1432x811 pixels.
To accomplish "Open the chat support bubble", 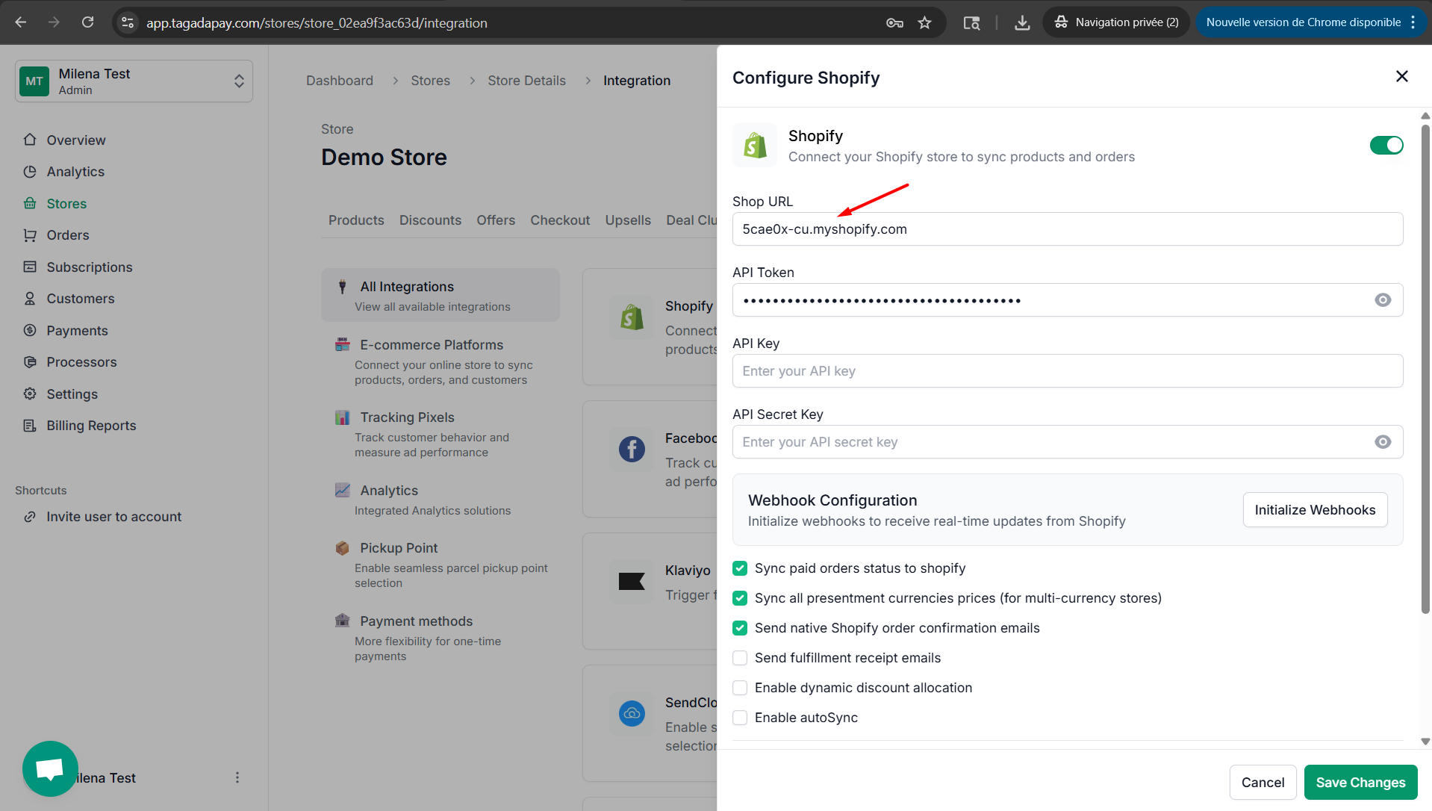I will (50, 768).
